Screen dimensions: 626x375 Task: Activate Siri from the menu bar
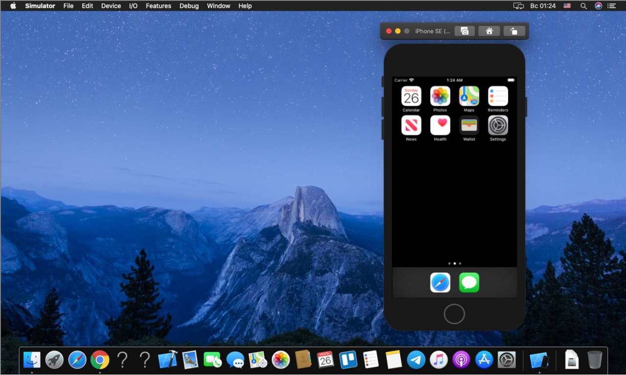pos(598,6)
